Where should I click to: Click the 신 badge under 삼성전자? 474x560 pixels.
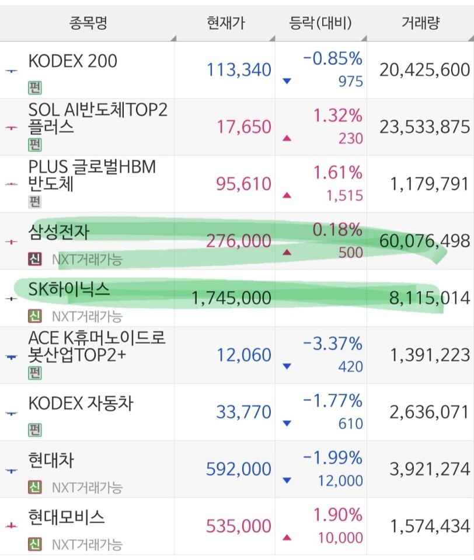point(34,259)
